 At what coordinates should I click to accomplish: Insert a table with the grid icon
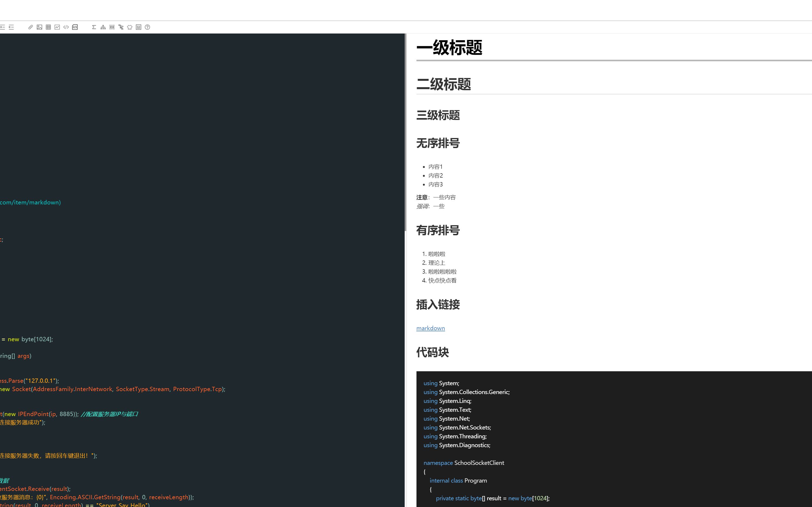[x=48, y=27]
